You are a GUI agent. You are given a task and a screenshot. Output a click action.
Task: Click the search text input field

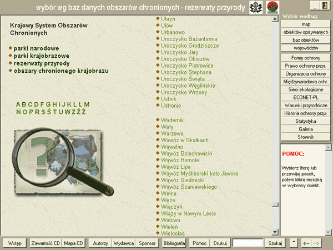[x=248, y=243]
